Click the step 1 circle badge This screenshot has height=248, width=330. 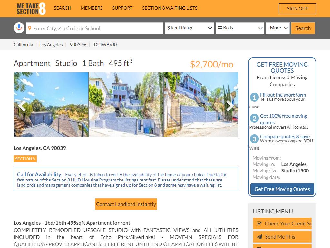pyautogui.click(x=254, y=97)
